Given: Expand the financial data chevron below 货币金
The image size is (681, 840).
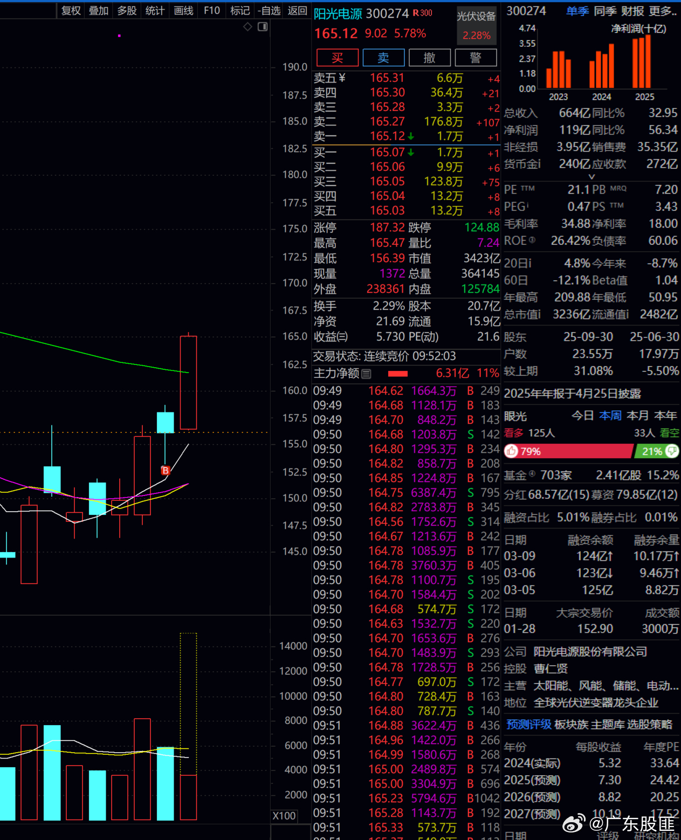Looking at the screenshot, I should (591, 177).
